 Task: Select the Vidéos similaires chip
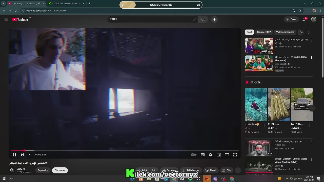coord(285,32)
